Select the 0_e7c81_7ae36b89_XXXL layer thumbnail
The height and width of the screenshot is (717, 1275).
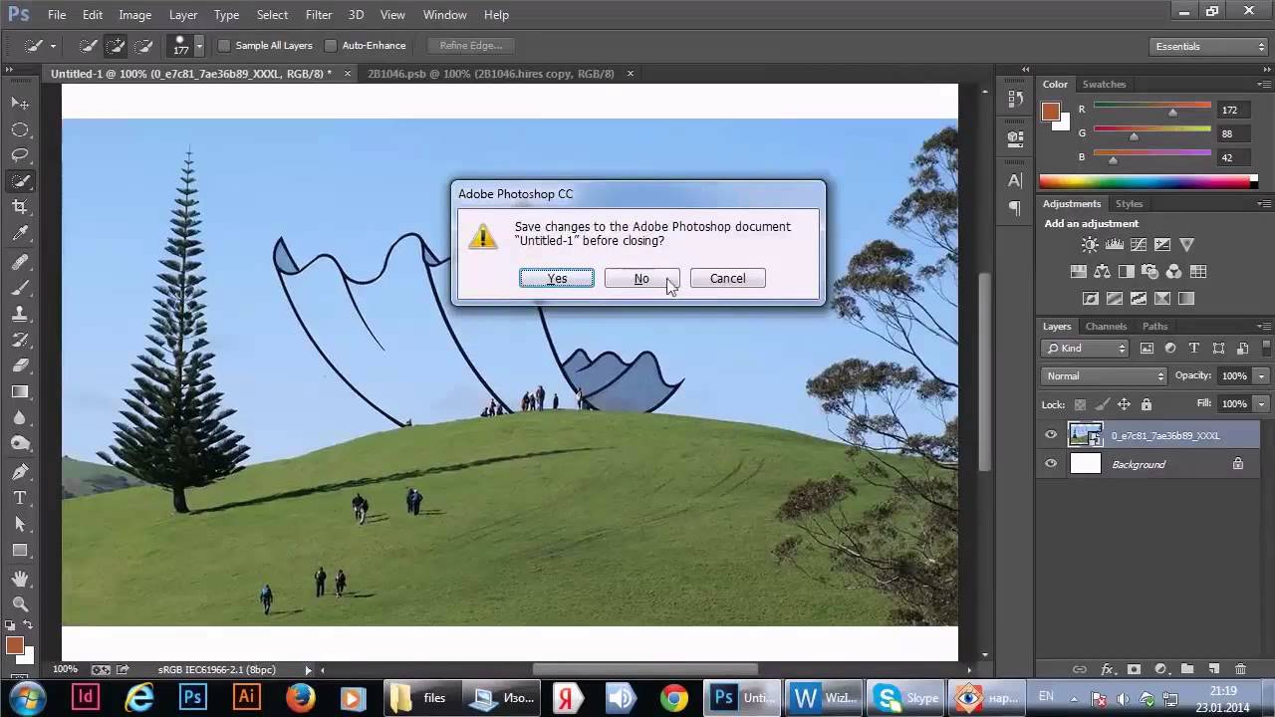1086,435
